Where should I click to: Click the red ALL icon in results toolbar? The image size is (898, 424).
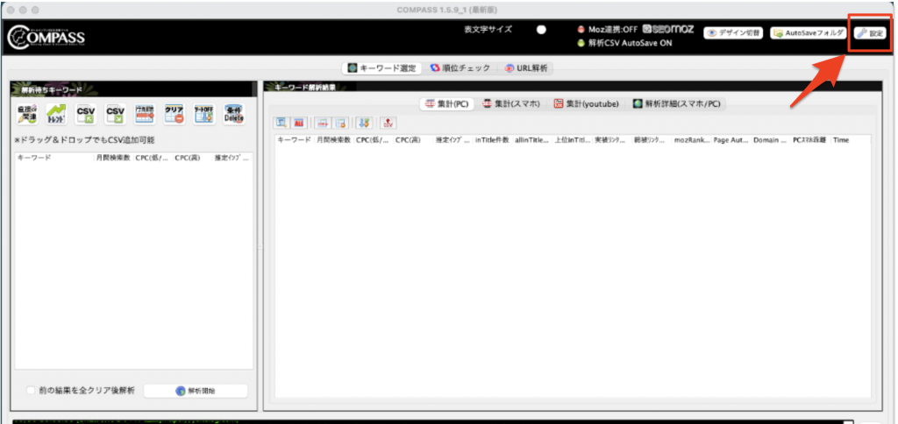(298, 124)
